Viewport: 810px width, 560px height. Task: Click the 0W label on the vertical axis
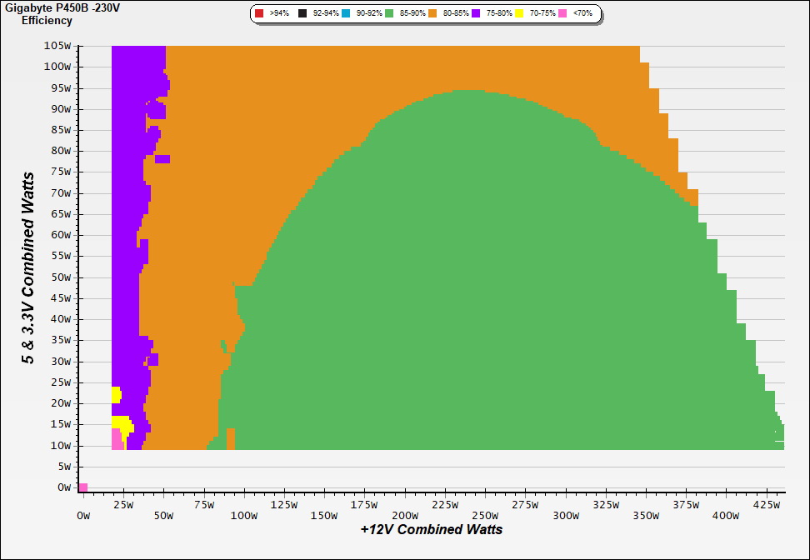63,487
